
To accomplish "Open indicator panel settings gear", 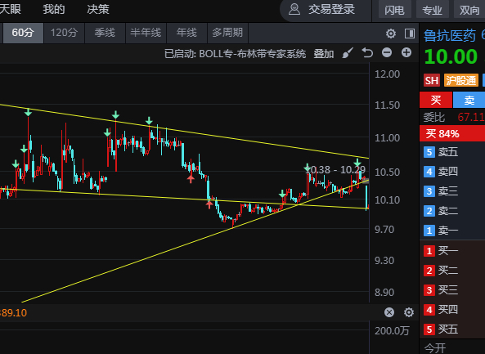I will (x=409, y=312).
